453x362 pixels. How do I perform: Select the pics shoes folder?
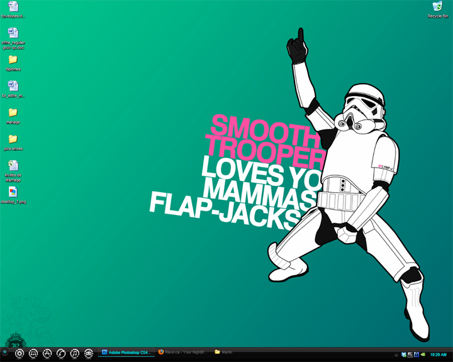(13, 143)
